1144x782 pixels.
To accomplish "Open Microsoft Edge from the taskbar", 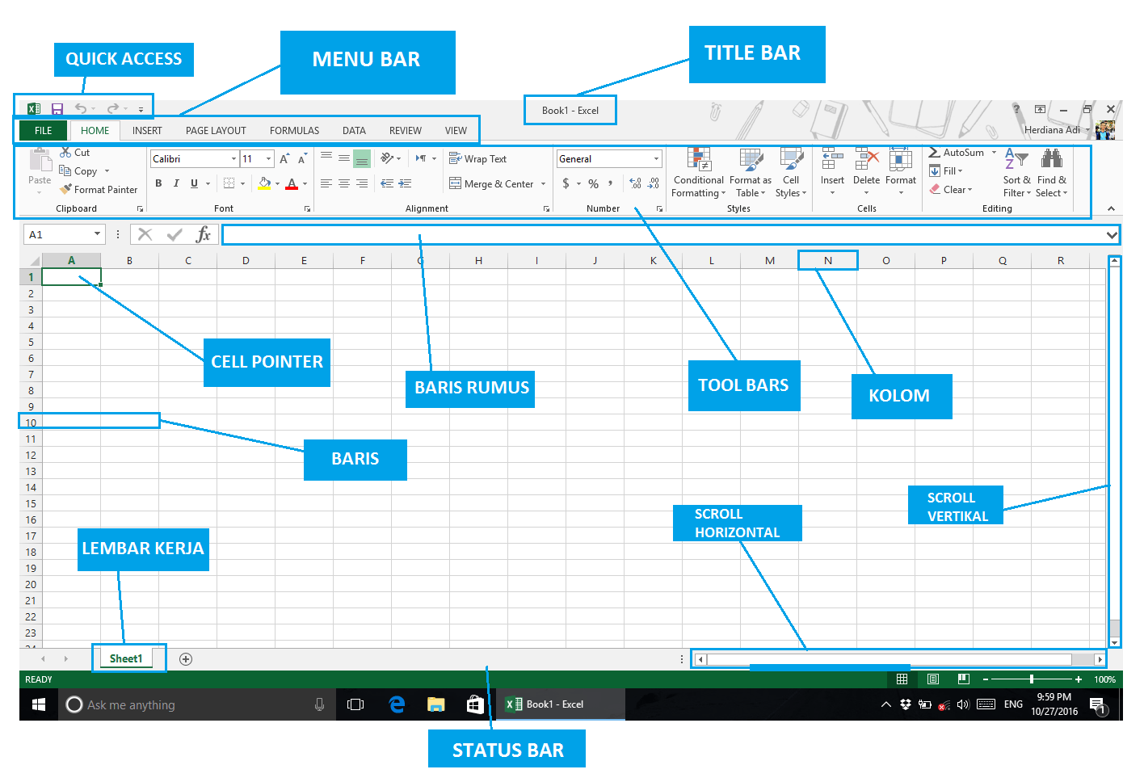I will (397, 704).
